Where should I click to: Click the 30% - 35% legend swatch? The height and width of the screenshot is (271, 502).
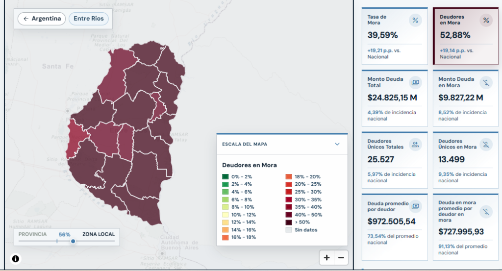click(x=289, y=199)
